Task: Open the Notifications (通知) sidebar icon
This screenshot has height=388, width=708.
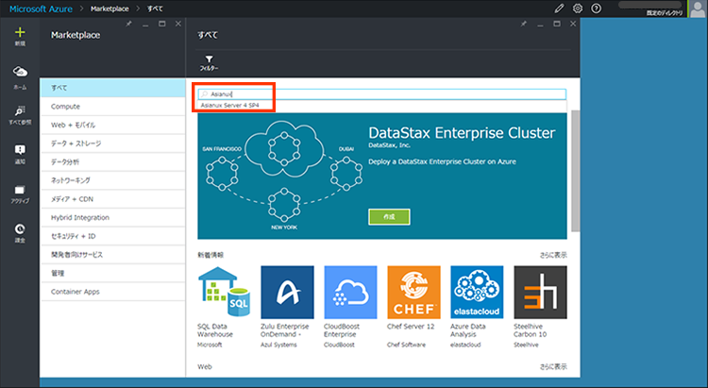Action: 20,152
